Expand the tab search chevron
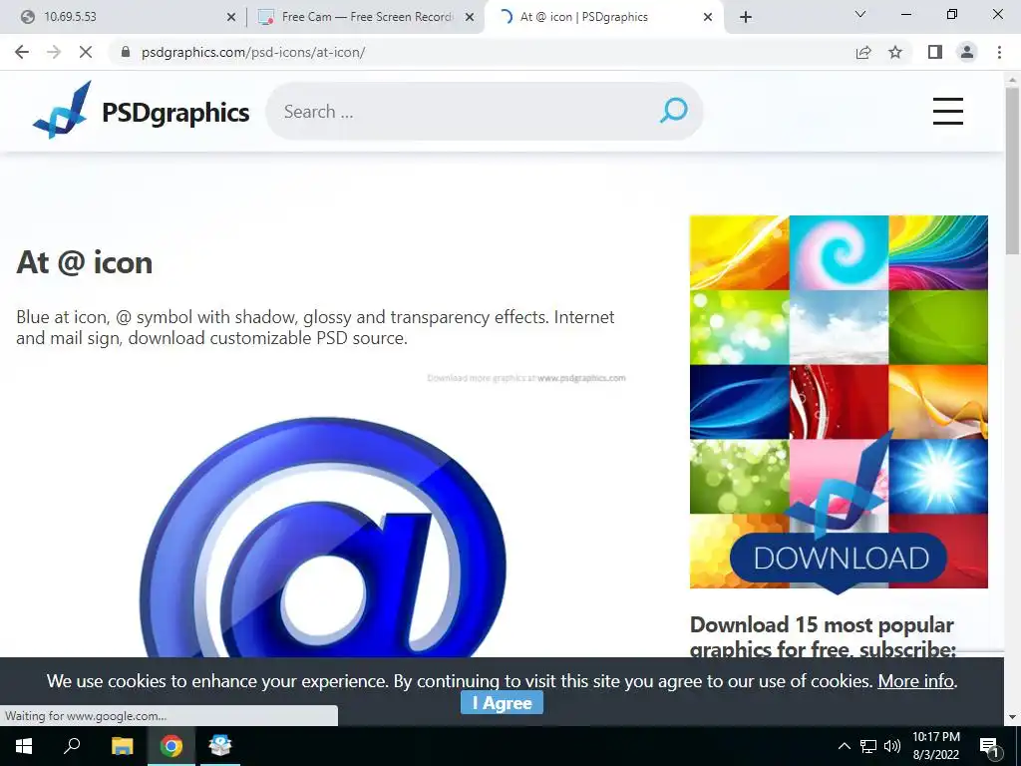1021x766 pixels. click(860, 14)
